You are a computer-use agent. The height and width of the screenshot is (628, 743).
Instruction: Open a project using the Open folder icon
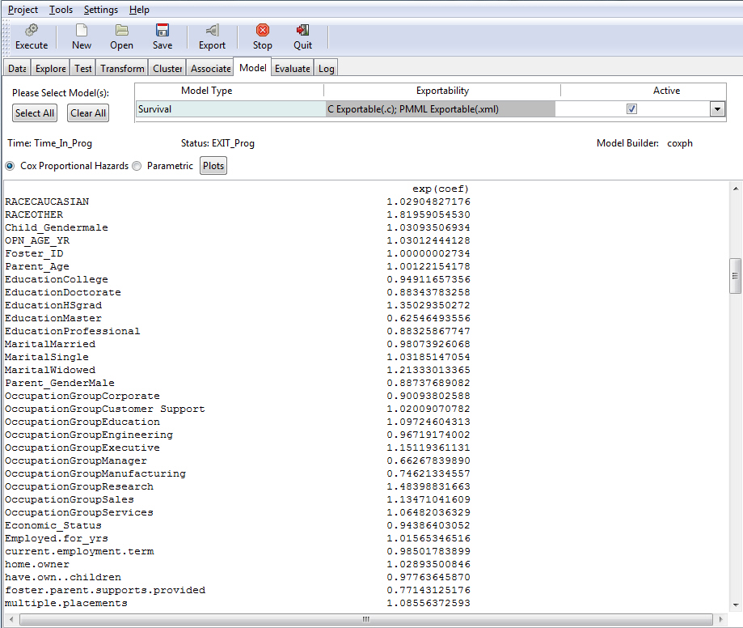click(122, 31)
